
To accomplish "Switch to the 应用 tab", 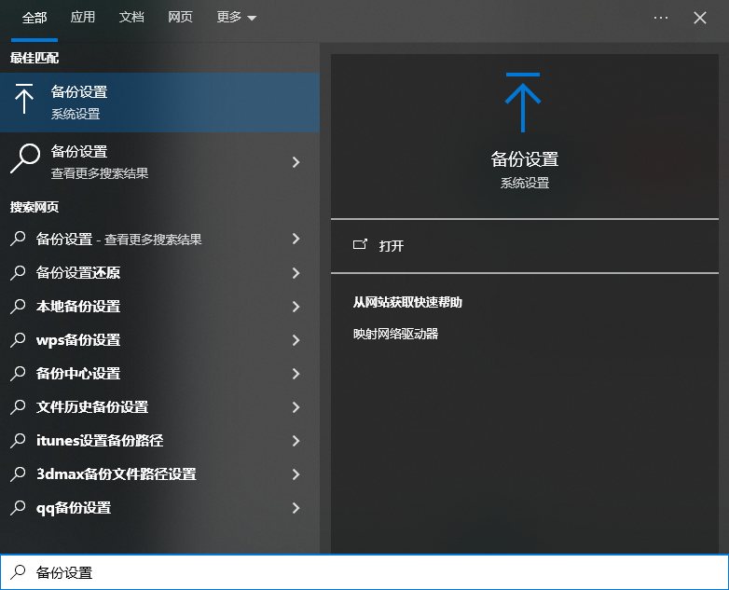I will click(x=83, y=18).
